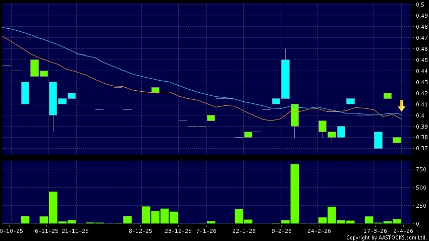The image size is (429, 241).
Task: Click the green candle directly below the yellow arrow
Action: (397, 140)
